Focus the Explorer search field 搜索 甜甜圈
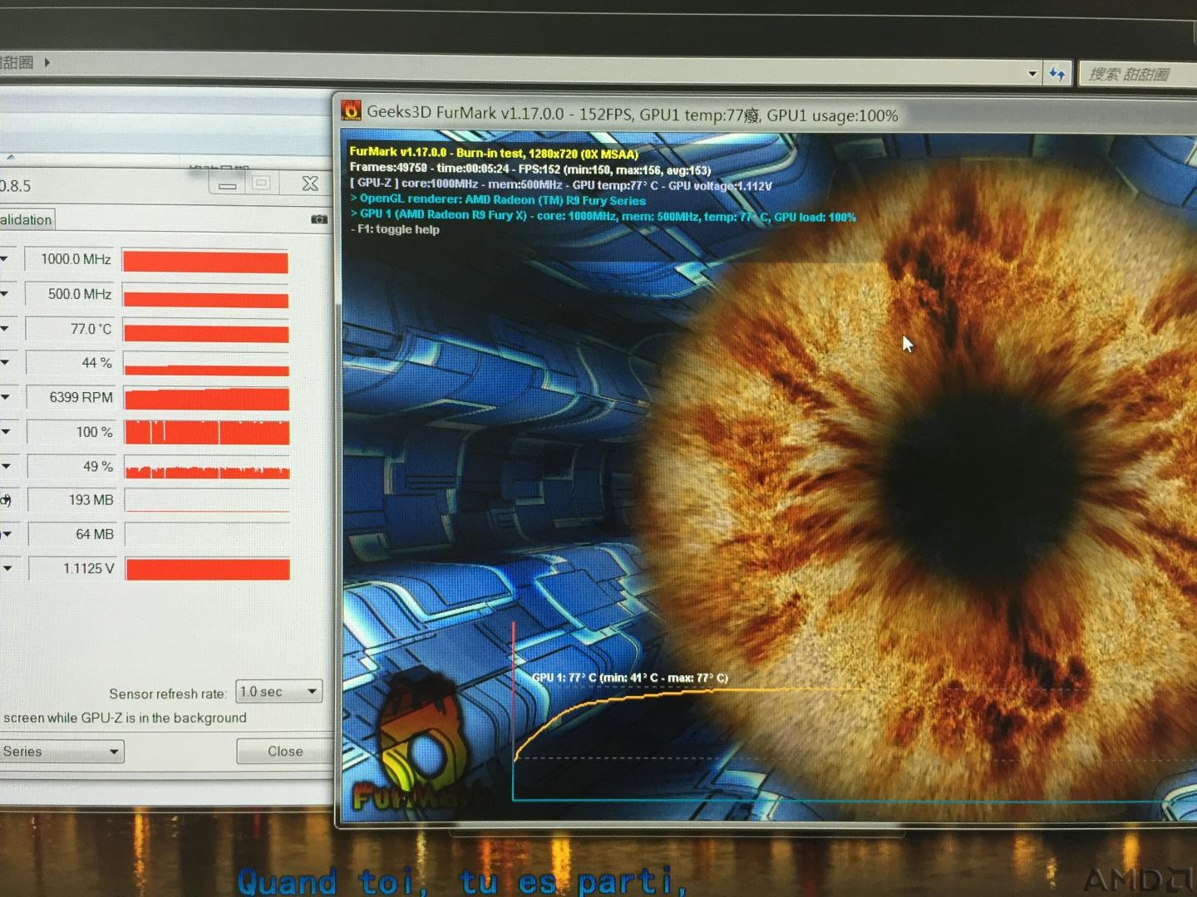 (1137, 75)
